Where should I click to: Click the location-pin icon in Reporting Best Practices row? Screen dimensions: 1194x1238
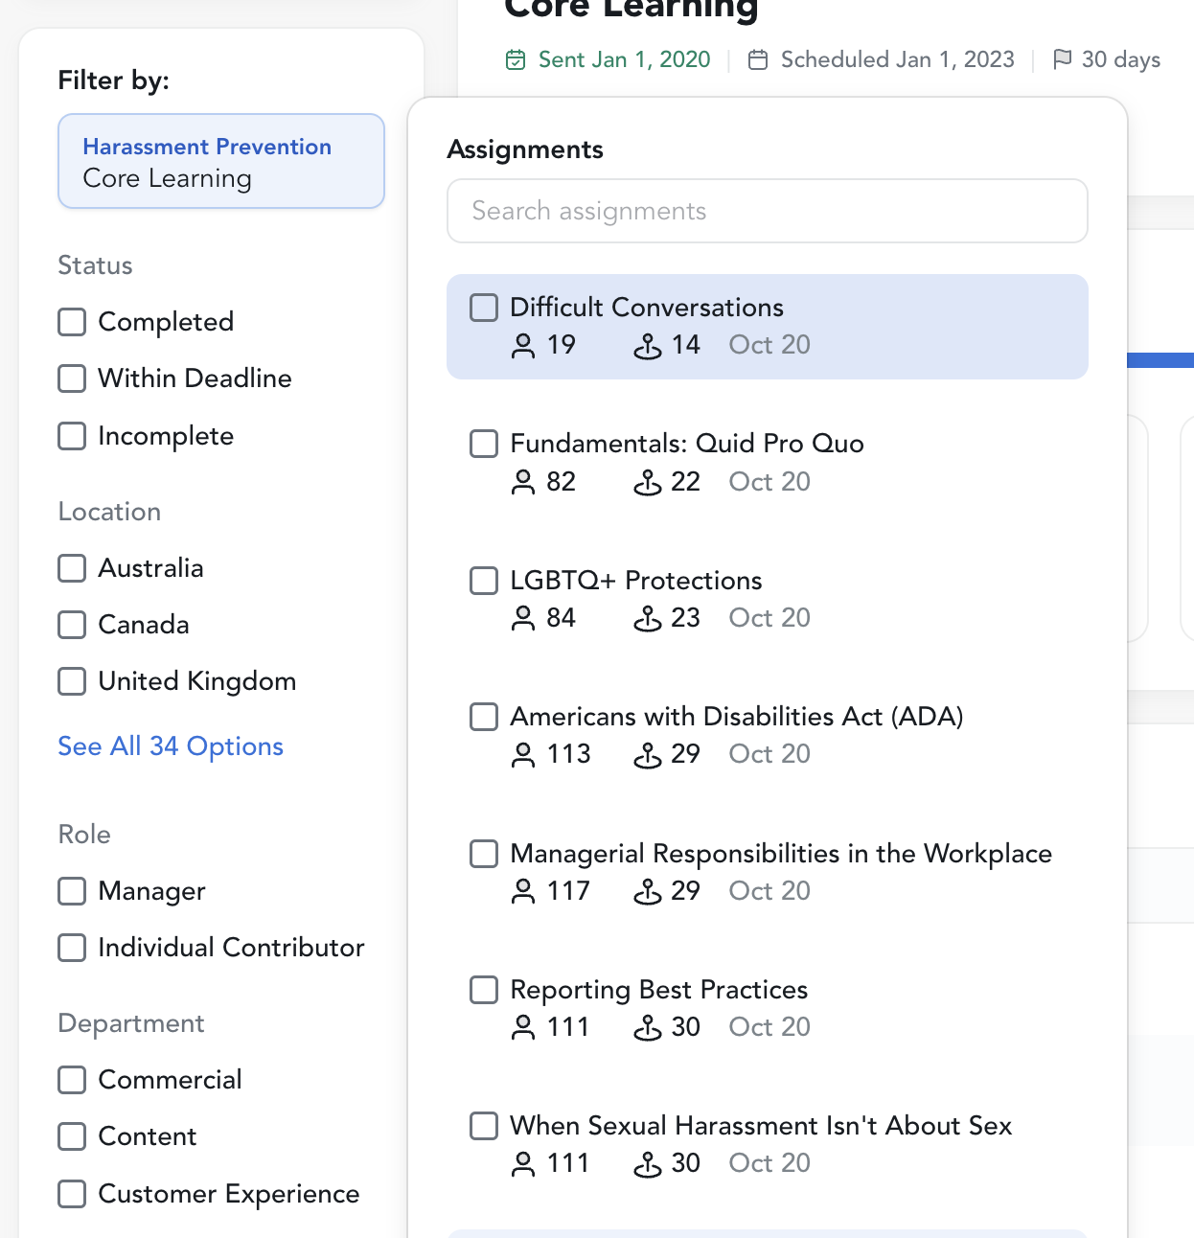pyautogui.click(x=648, y=1027)
